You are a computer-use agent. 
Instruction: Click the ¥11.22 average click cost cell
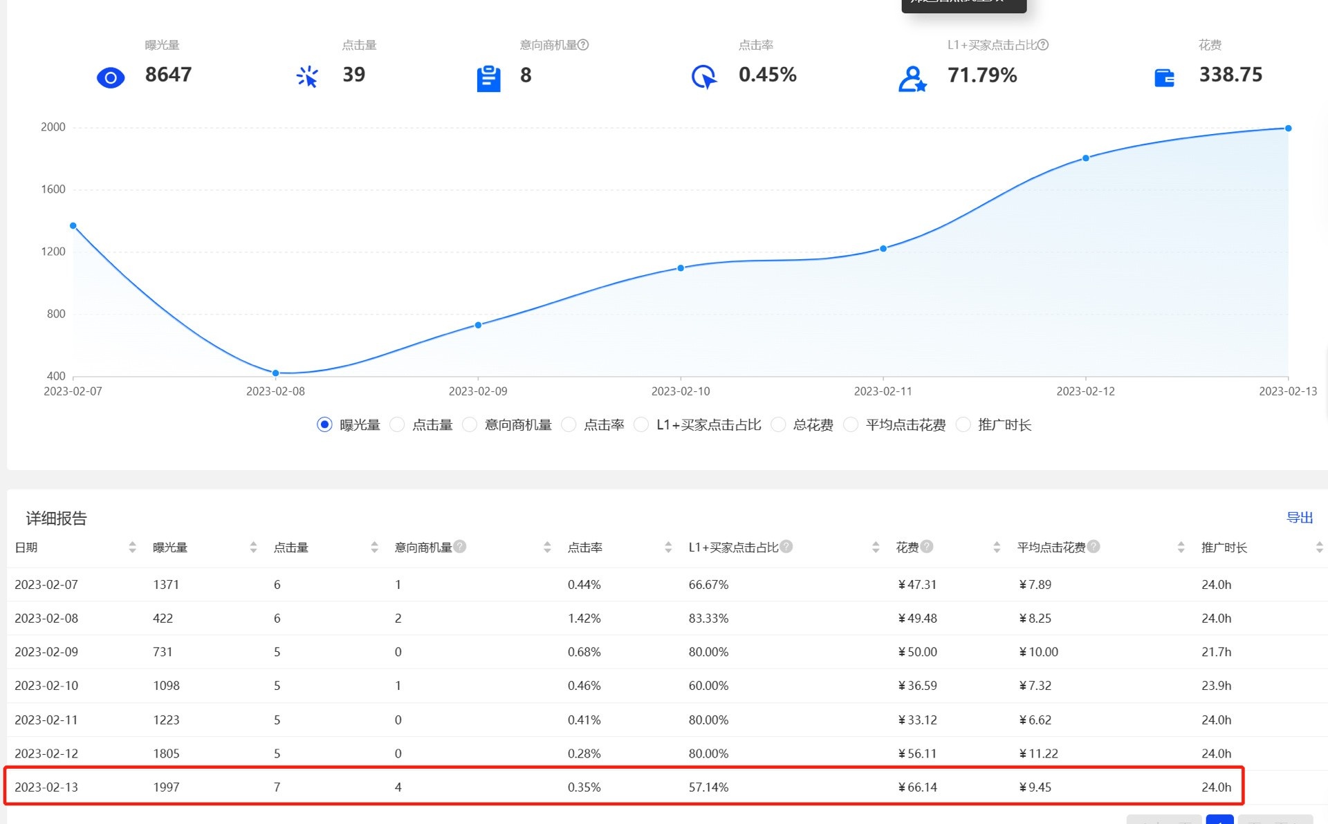point(1038,753)
